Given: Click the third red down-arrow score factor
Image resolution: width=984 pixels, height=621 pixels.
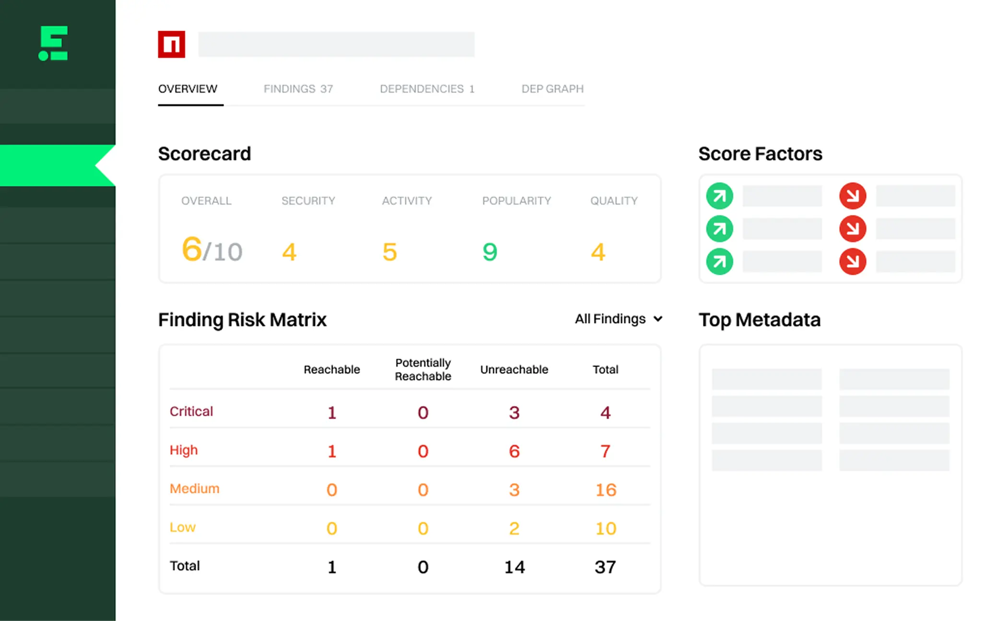Looking at the screenshot, I should [x=852, y=261].
